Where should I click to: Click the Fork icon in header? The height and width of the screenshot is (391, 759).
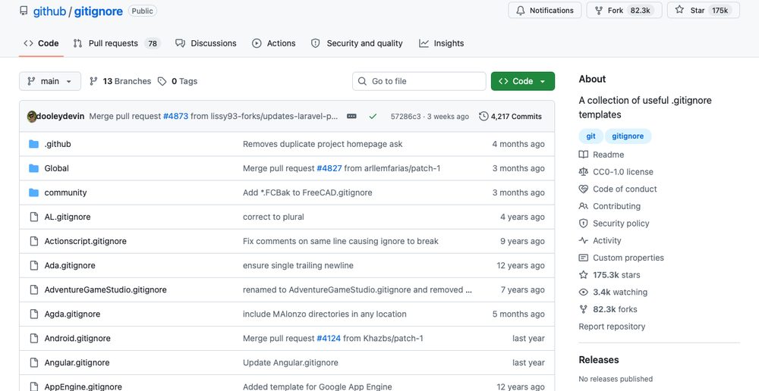tap(599, 10)
